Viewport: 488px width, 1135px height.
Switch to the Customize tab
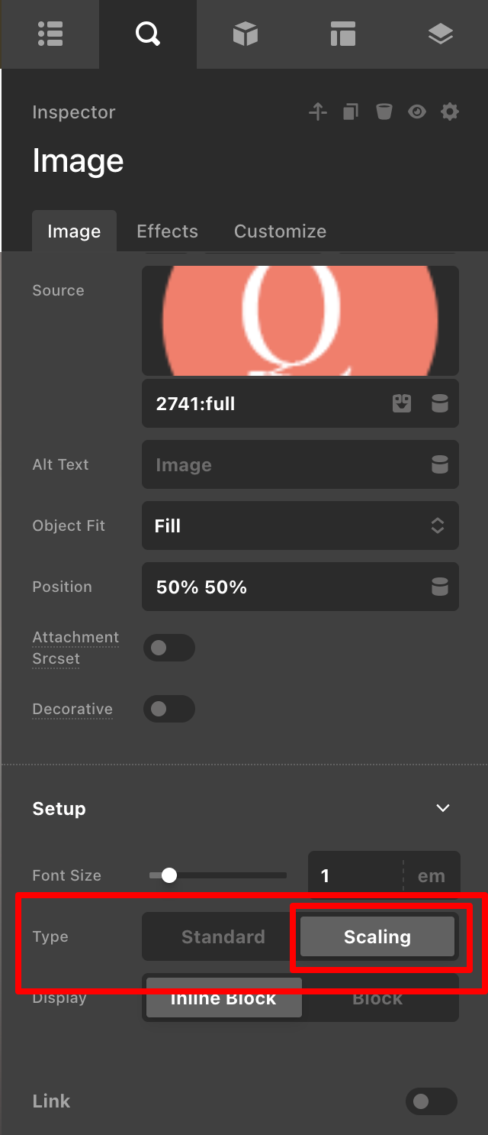(280, 231)
